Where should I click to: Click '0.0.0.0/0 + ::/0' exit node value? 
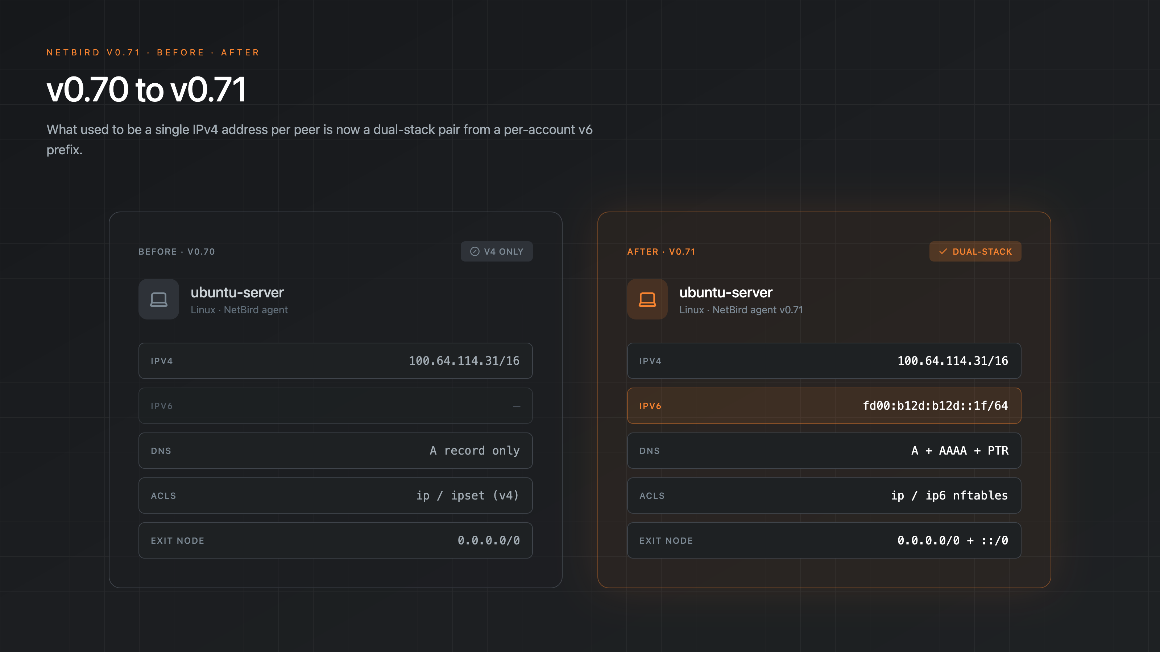point(953,540)
